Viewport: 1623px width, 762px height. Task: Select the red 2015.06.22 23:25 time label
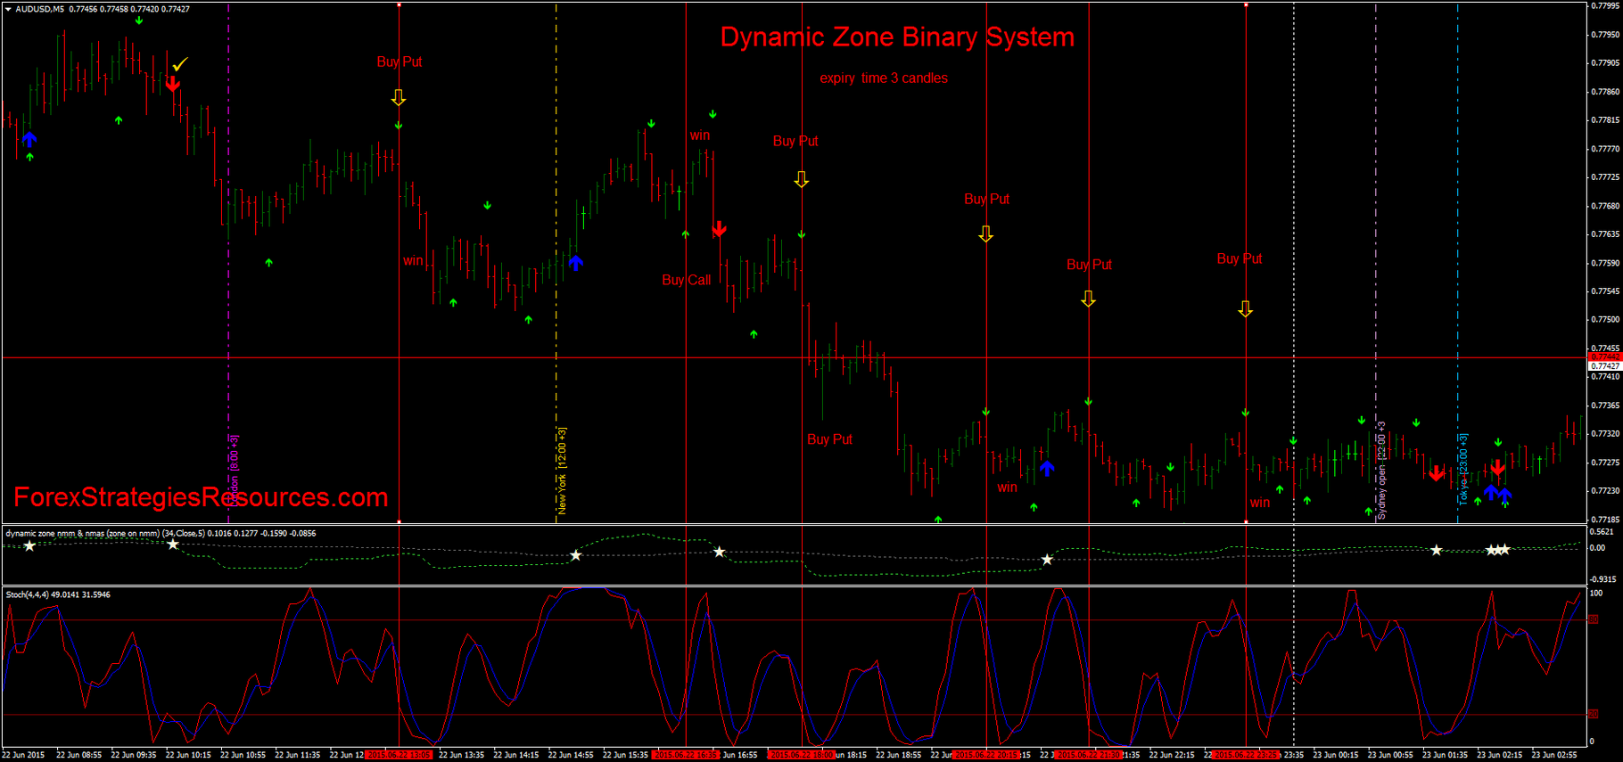pyautogui.click(x=1246, y=755)
